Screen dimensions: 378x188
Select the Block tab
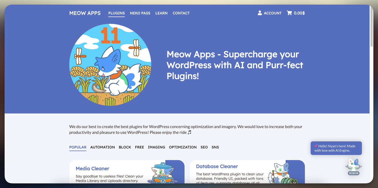tap(125, 147)
